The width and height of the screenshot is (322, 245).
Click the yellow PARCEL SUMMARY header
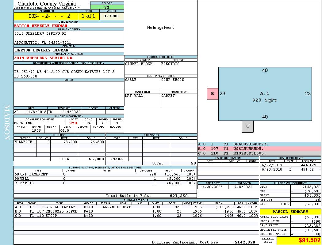click(290, 212)
